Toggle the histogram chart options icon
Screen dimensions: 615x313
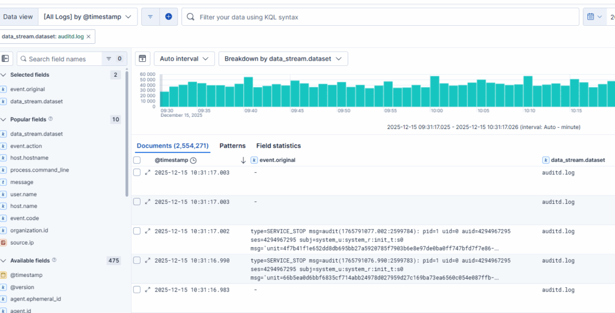click(142, 59)
